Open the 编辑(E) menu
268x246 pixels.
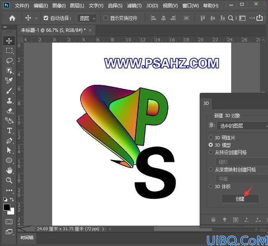(41, 6)
